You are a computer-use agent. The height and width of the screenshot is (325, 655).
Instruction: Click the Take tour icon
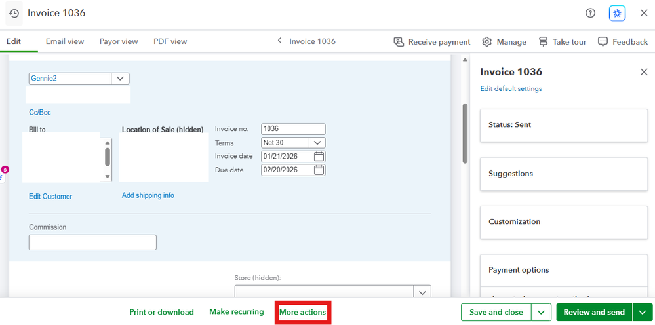pos(543,42)
